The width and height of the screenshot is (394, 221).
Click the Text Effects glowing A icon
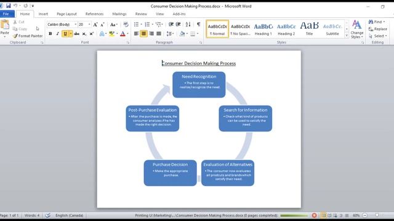(102, 34)
